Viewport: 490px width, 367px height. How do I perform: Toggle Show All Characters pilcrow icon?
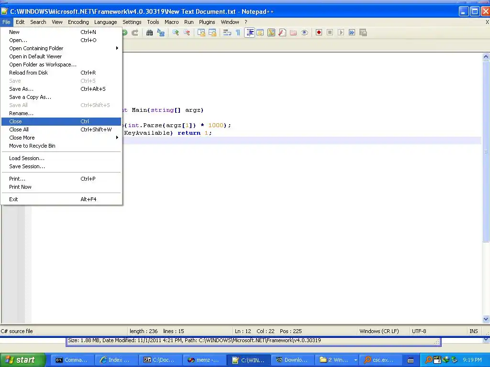click(238, 32)
